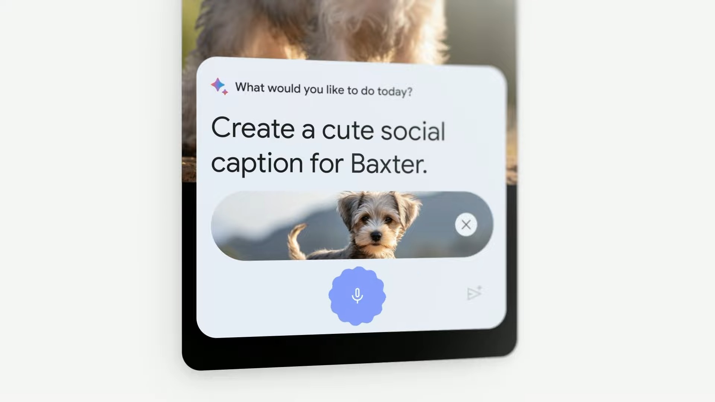Tap the voice input microphone button
The height and width of the screenshot is (402, 715).
coord(357,296)
